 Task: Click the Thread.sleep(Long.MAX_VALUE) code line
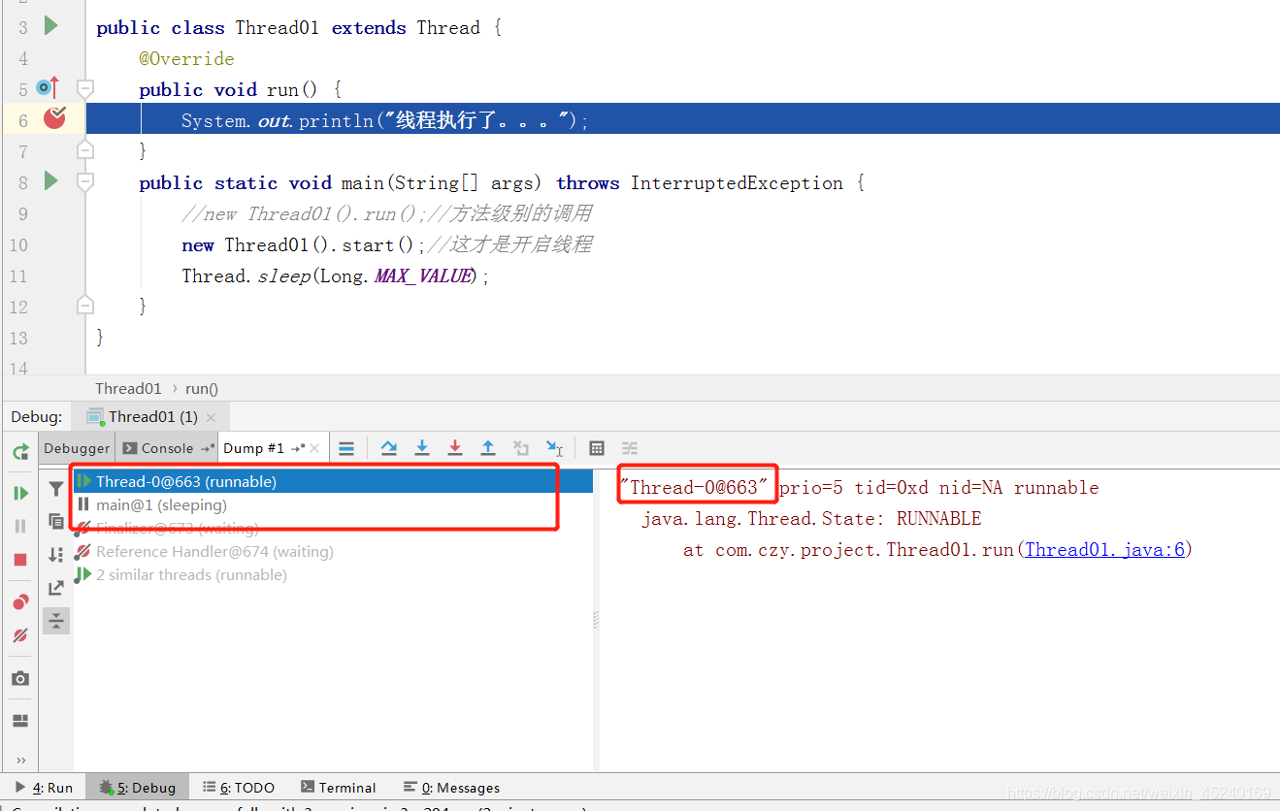pyautogui.click(x=336, y=276)
